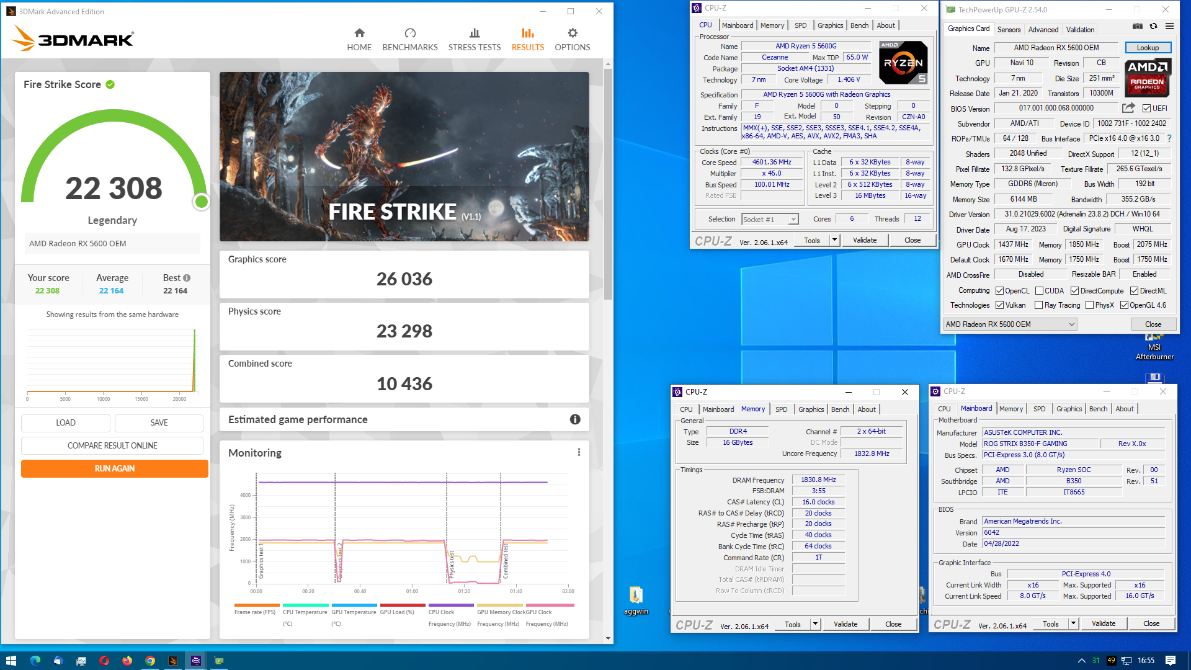Open the 3DMark HOME section
Image resolution: width=1191 pixels, height=670 pixels.
point(359,40)
